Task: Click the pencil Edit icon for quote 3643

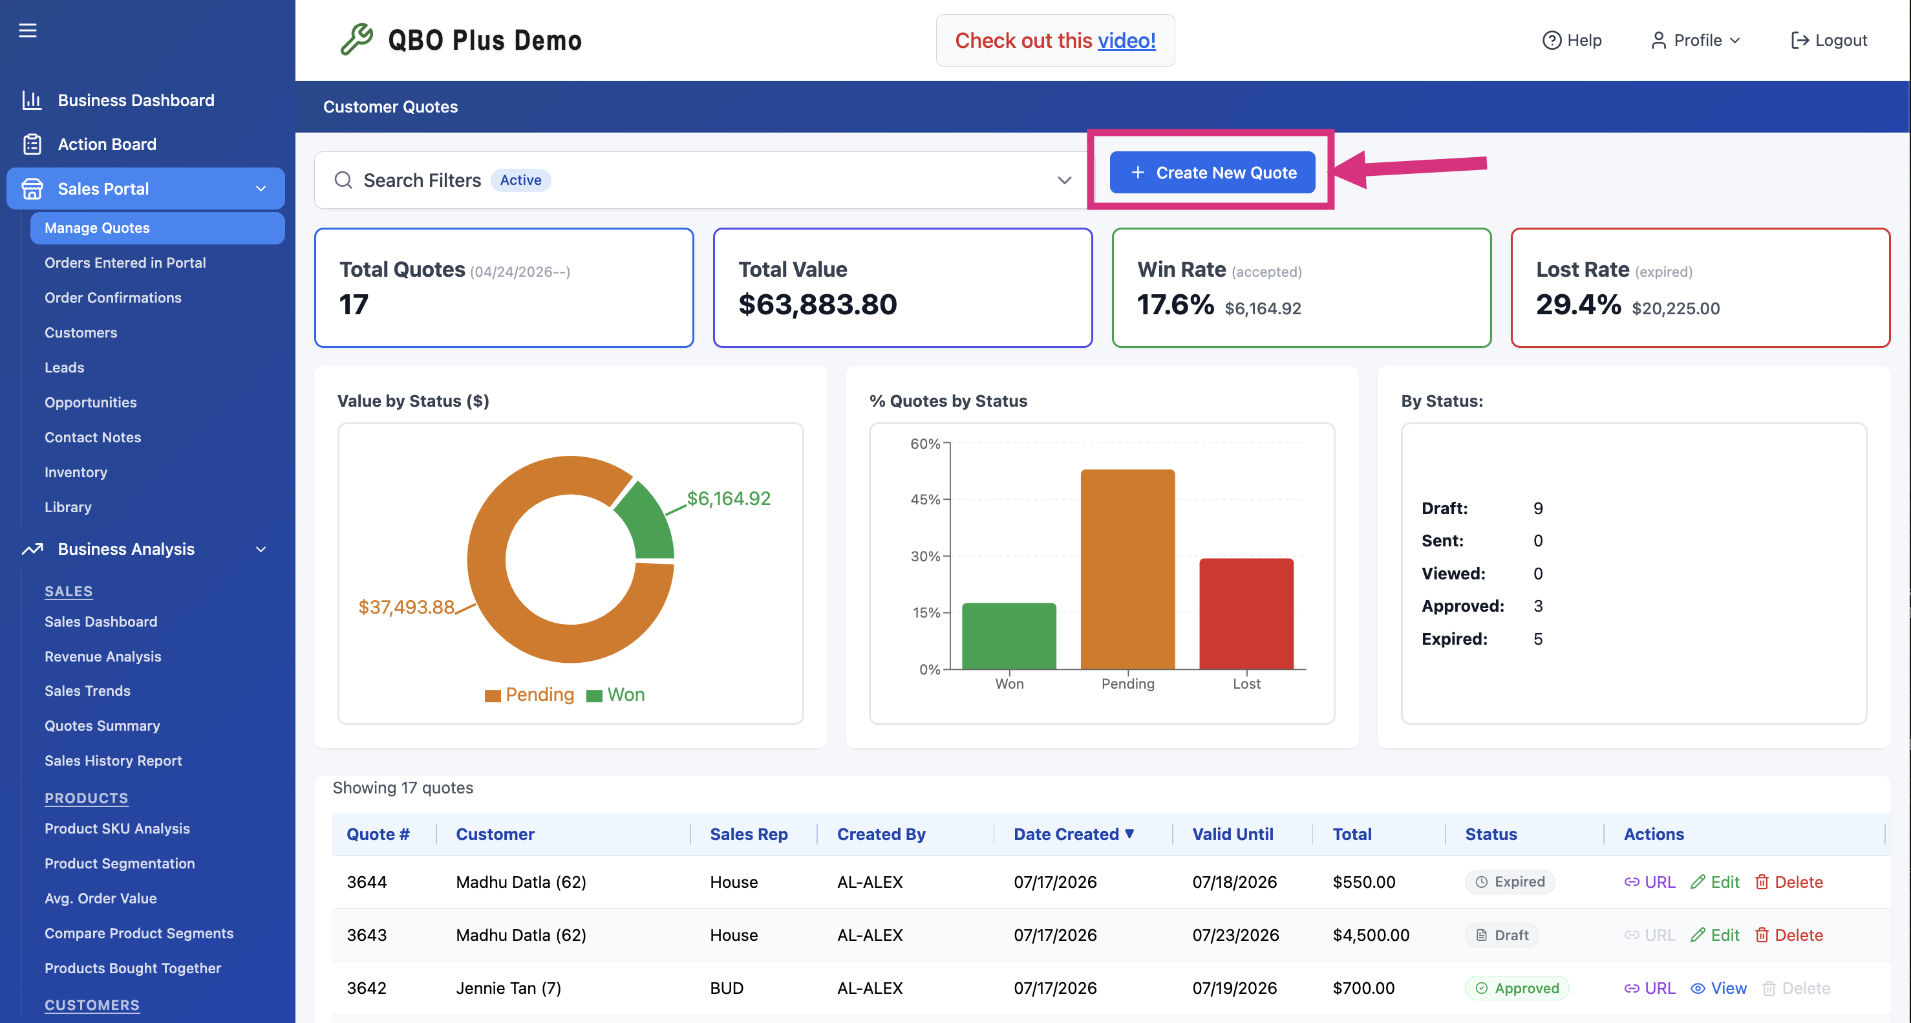Action: click(x=1698, y=934)
